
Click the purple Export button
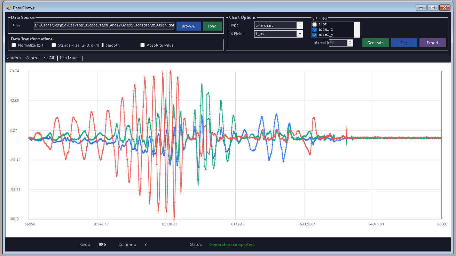tap(433, 43)
